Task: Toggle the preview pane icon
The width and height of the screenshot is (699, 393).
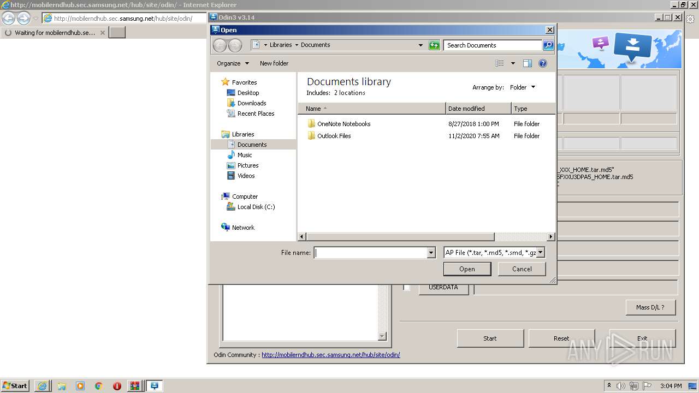Action: click(527, 63)
